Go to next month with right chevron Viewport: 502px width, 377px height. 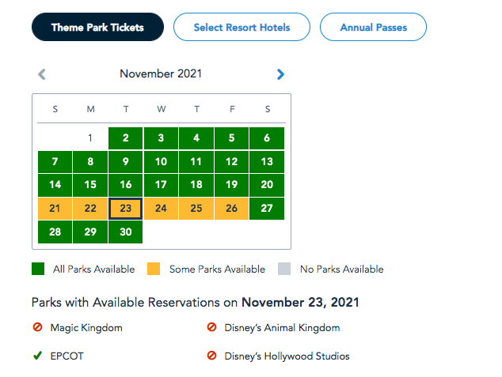click(280, 74)
